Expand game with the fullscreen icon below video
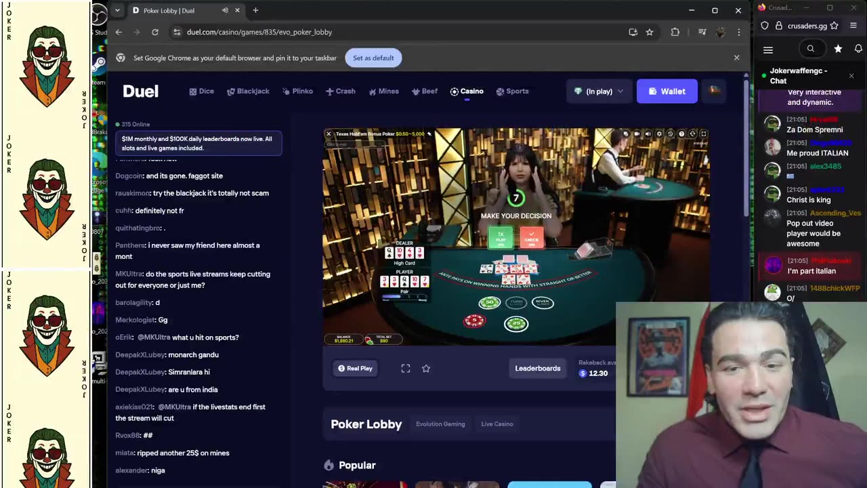The width and height of the screenshot is (867, 488). coord(406,368)
